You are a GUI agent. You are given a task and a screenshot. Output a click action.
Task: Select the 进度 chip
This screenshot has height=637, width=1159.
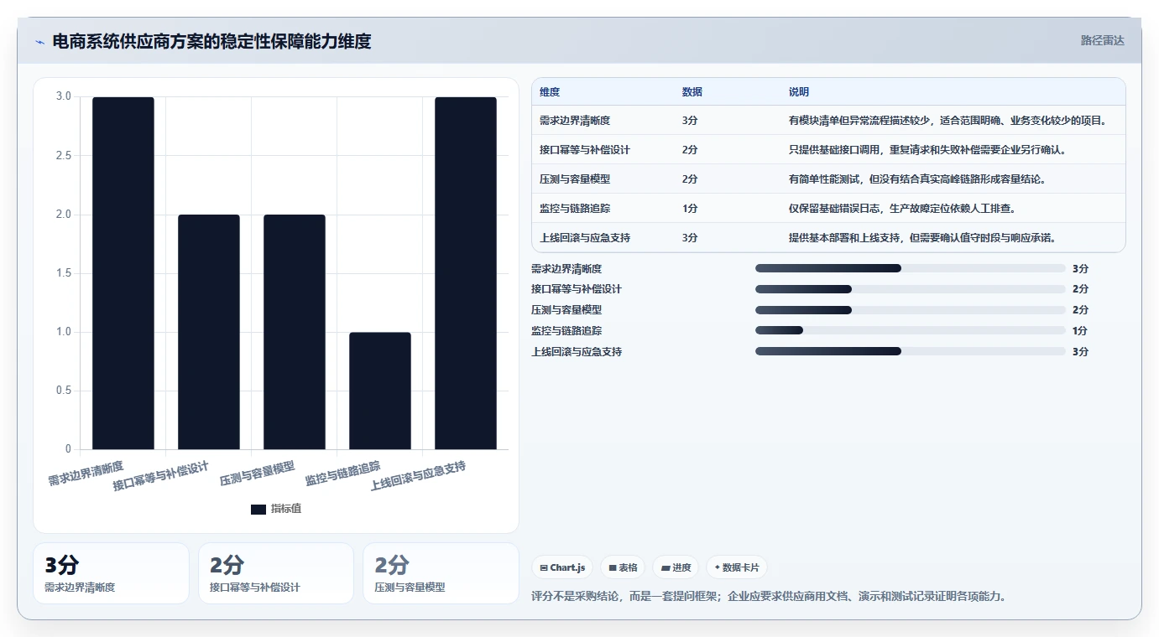click(x=676, y=567)
